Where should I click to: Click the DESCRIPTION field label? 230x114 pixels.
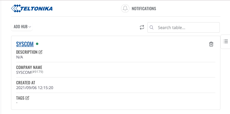coord(27,52)
